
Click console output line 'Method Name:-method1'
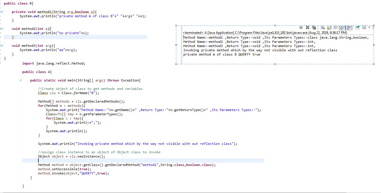(276, 37)
